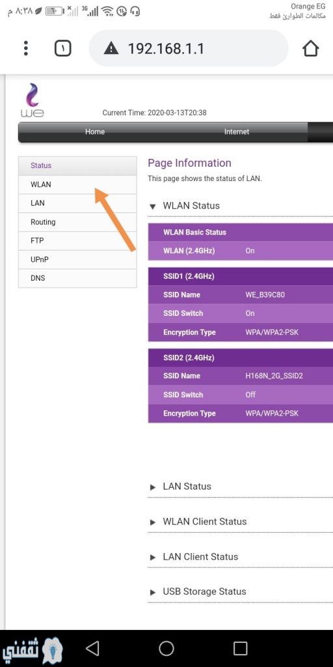Expand the USB Storage Status section
The height and width of the screenshot is (667, 333).
pos(198,591)
